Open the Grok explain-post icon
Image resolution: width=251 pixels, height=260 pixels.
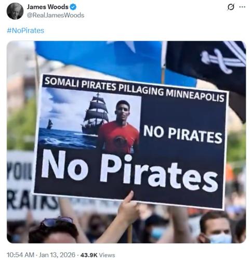231,7
